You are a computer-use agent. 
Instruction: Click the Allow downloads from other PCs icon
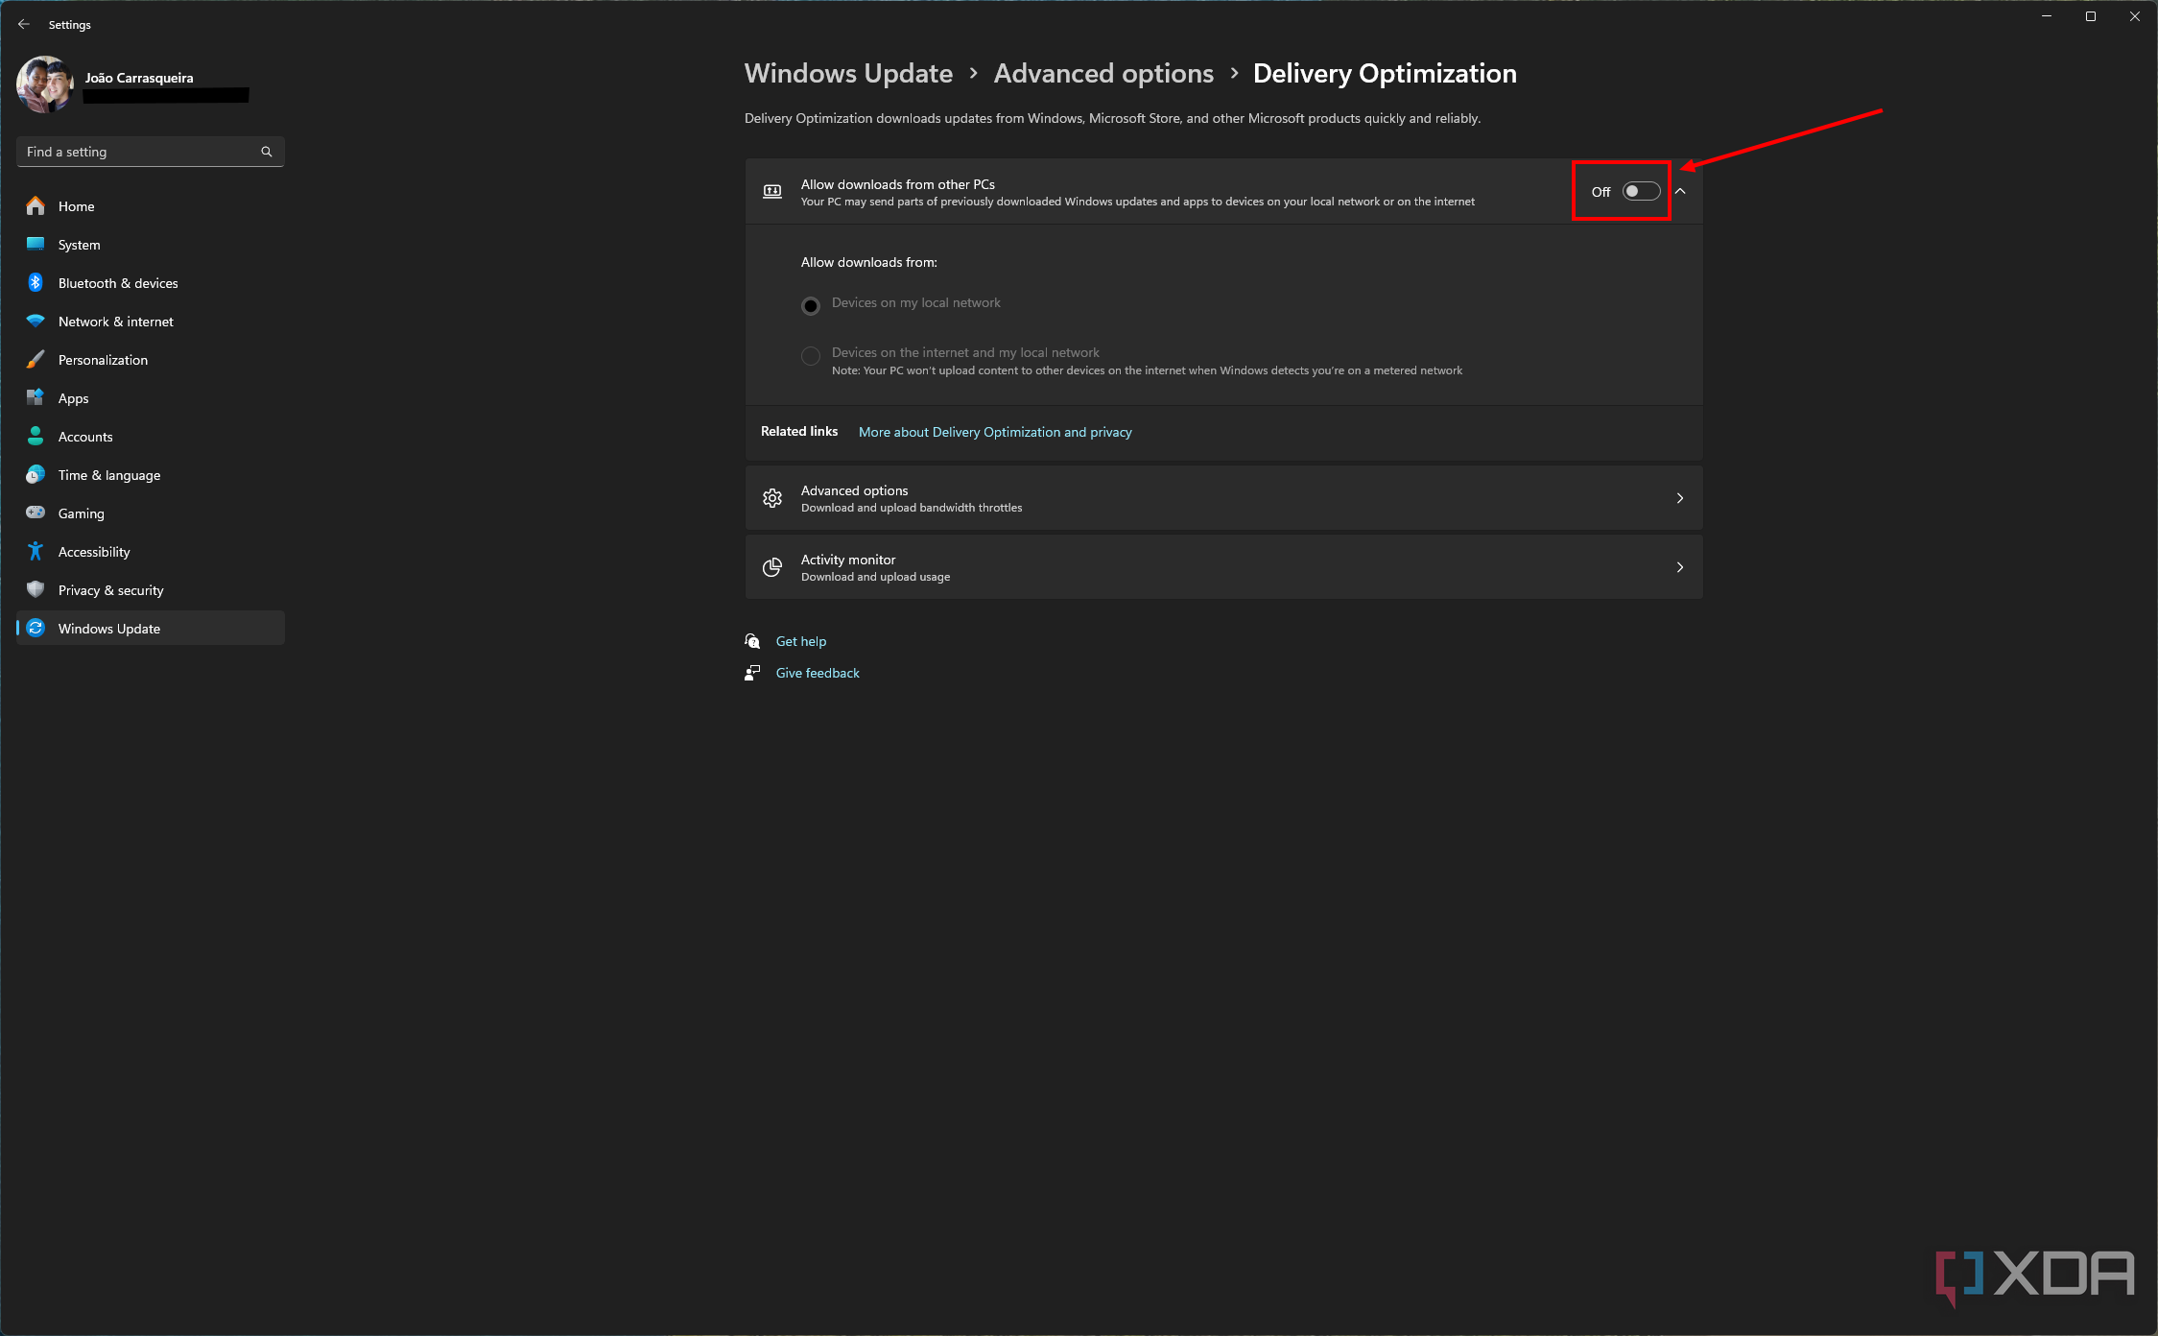(x=772, y=191)
